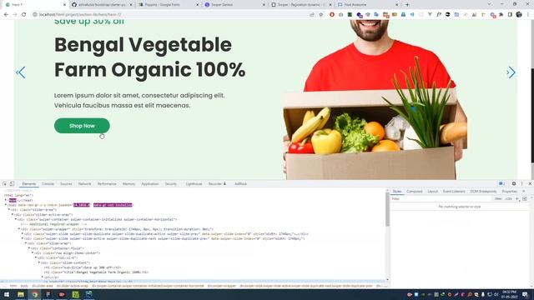Toggle the device toolbar icon
This screenshot has width=534, height=300.
12,183
